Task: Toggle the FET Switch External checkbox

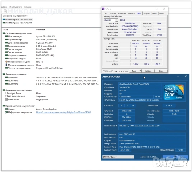Action: [x=6, y=96]
